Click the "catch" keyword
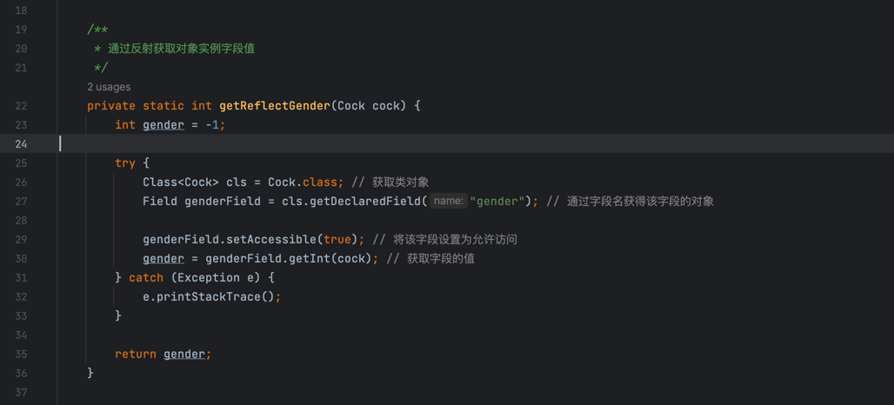This screenshot has height=405, width=894. pyautogui.click(x=146, y=278)
